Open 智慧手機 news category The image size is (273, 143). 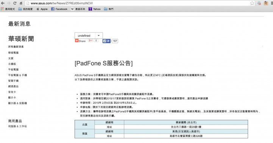[x=13, y=81]
